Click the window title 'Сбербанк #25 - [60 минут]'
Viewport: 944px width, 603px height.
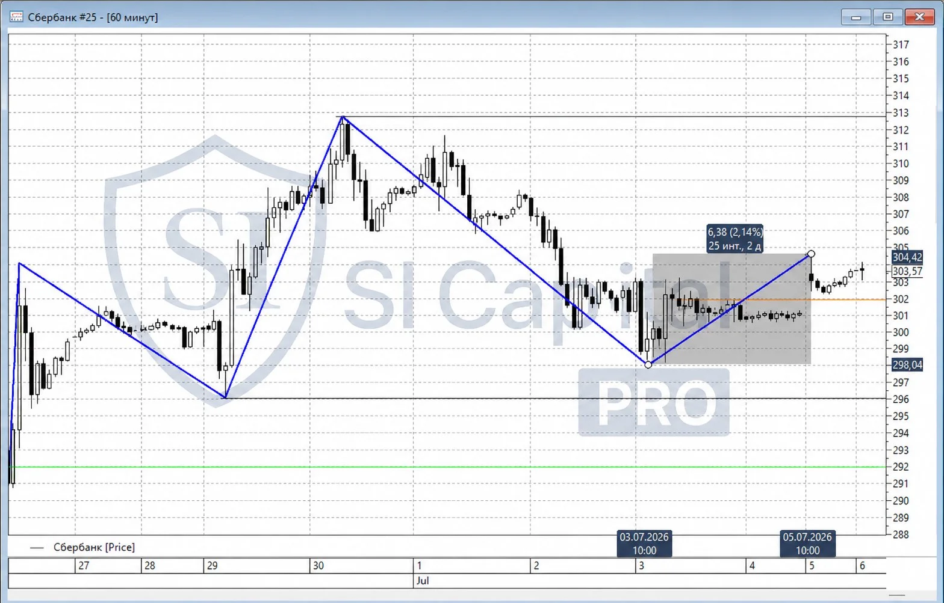click(x=93, y=17)
